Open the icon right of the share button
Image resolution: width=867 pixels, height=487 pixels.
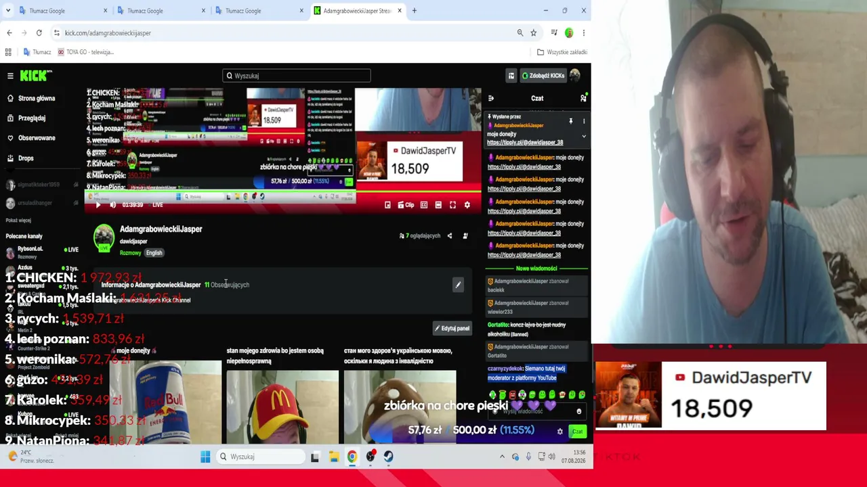465,236
